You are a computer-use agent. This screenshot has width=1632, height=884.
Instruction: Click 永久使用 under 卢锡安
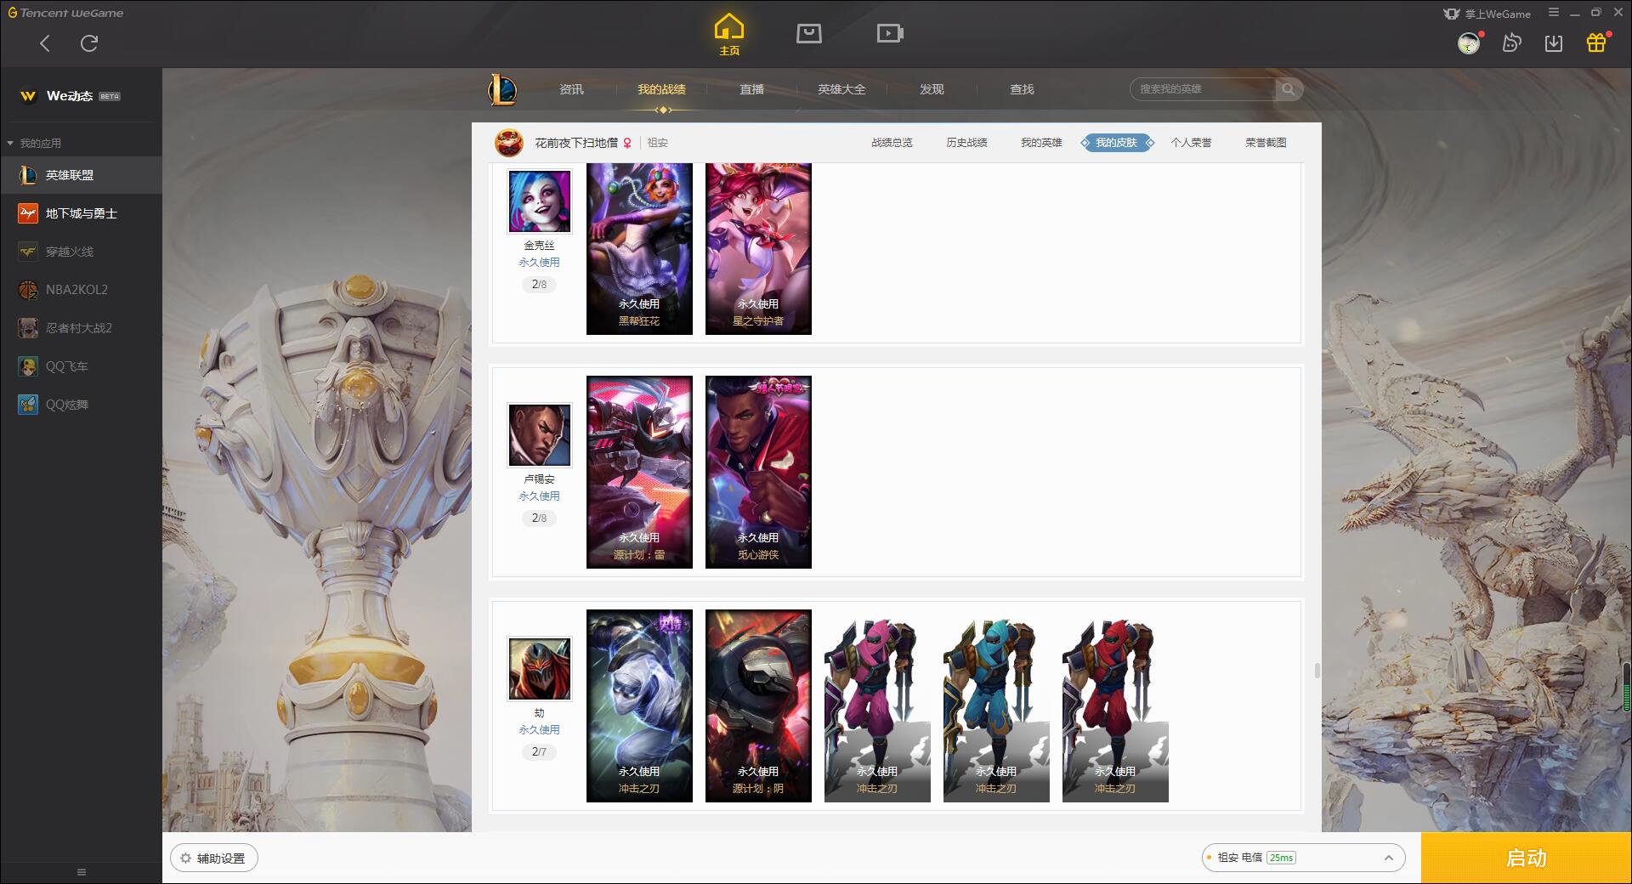point(540,496)
